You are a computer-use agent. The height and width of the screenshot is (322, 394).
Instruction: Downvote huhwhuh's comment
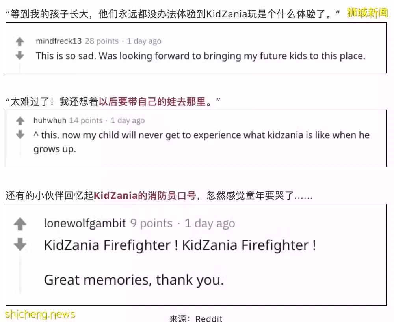click(x=20, y=135)
